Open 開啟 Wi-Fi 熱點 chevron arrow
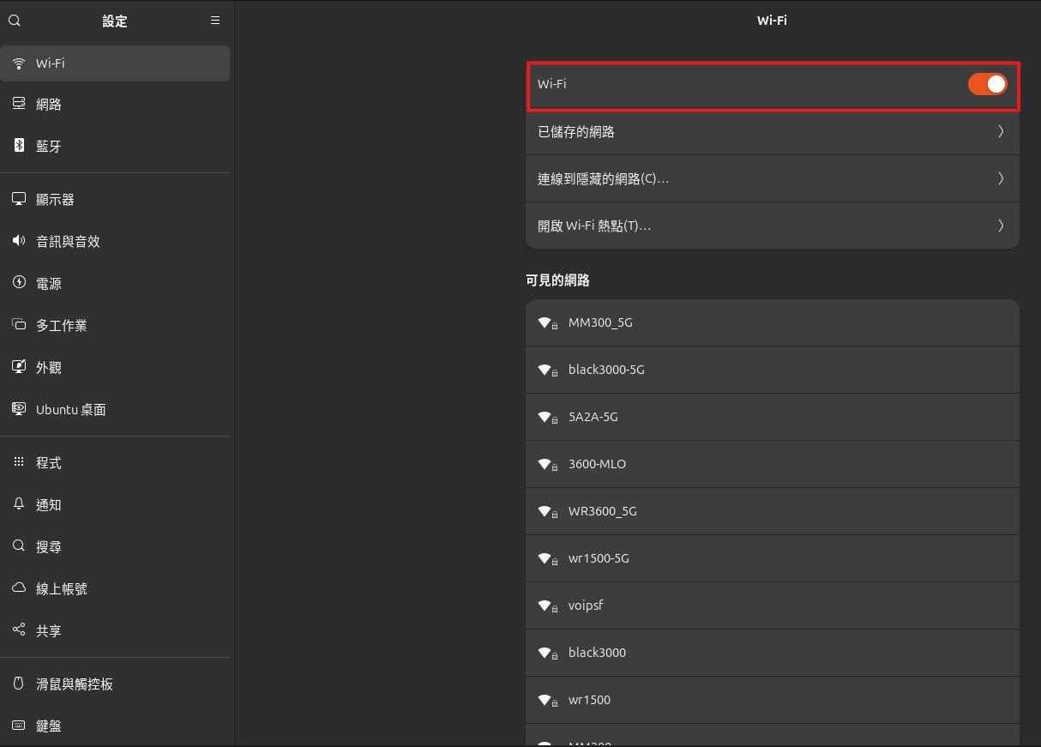 [1001, 226]
